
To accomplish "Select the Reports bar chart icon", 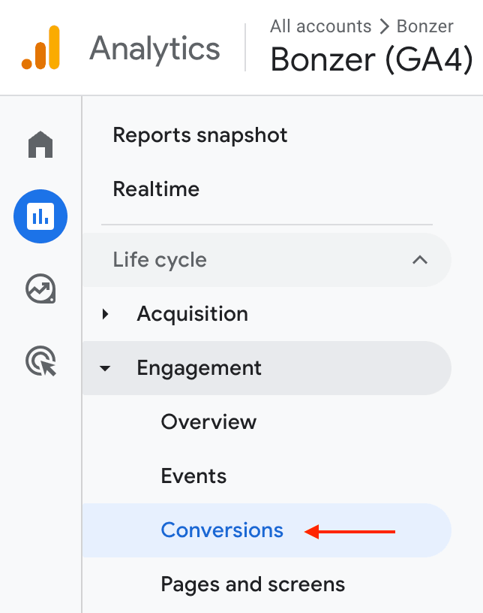I will click(x=40, y=216).
